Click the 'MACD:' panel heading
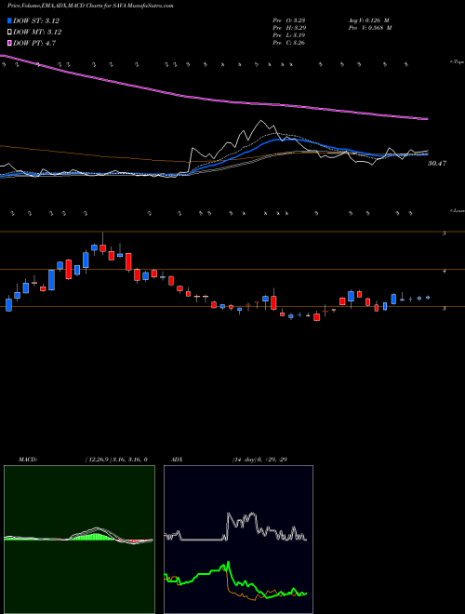The height and width of the screenshot is (614, 465). 28,460
